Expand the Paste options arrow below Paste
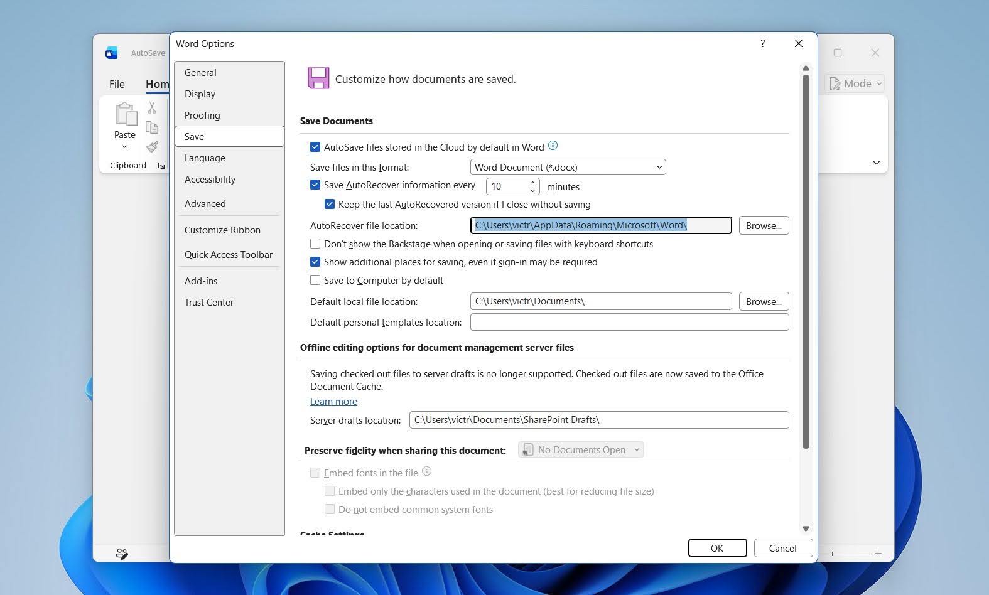The width and height of the screenshot is (989, 595). [124, 147]
